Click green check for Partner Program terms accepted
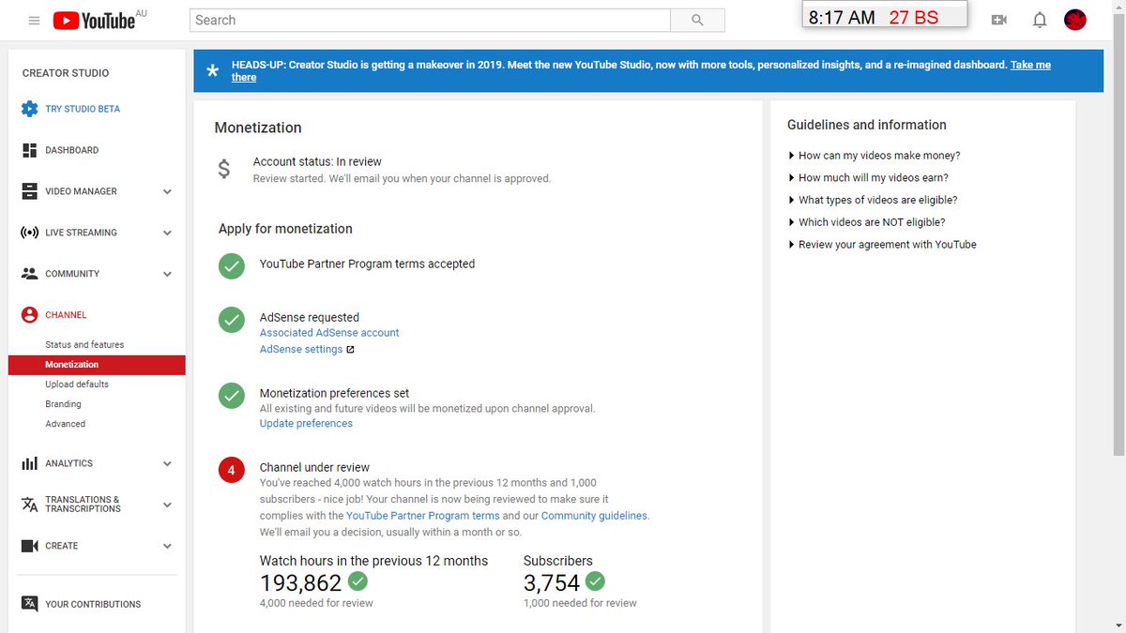The width and height of the screenshot is (1126, 633). [x=232, y=266]
